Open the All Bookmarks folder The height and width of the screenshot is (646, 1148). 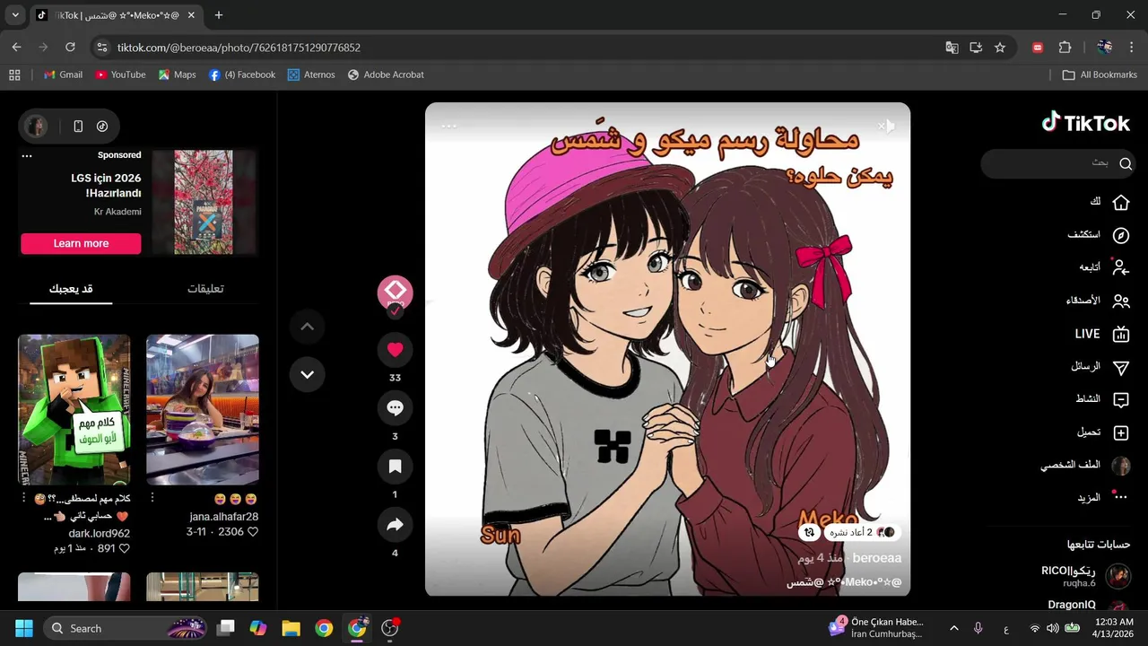tap(1100, 74)
